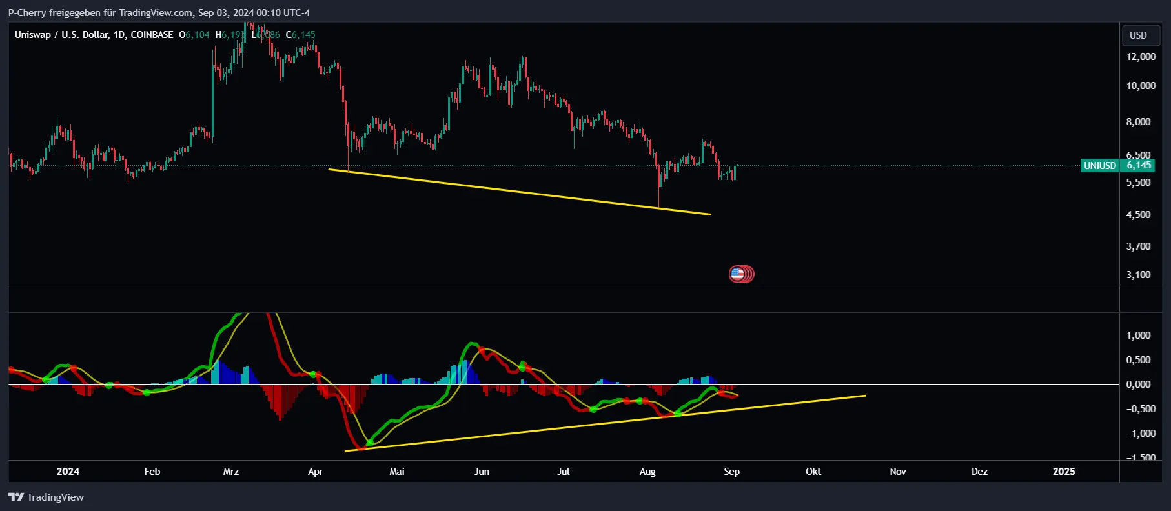Click the Jun label on time axis
The width and height of the screenshot is (1171, 511).
pos(482,472)
